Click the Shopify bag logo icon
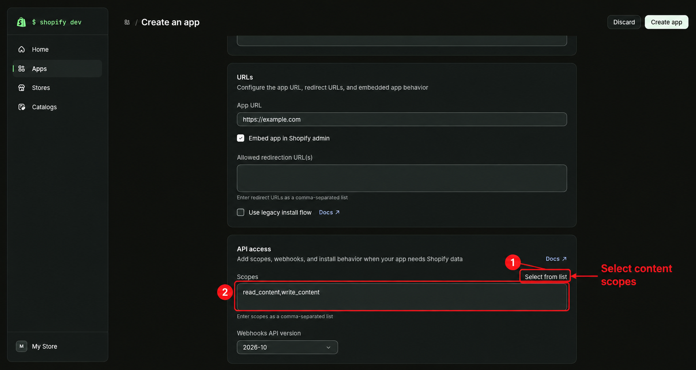Image resolution: width=696 pixels, height=370 pixels. (21, 22)
